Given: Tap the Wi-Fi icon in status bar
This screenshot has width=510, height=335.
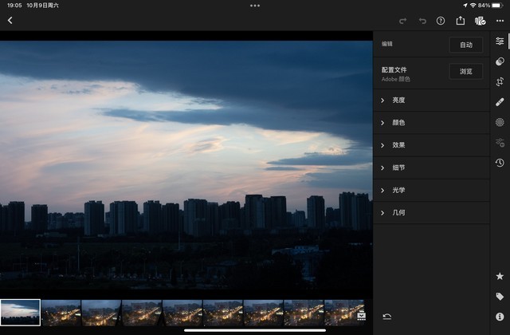Looking at the screenshot, I should (473, 6).
